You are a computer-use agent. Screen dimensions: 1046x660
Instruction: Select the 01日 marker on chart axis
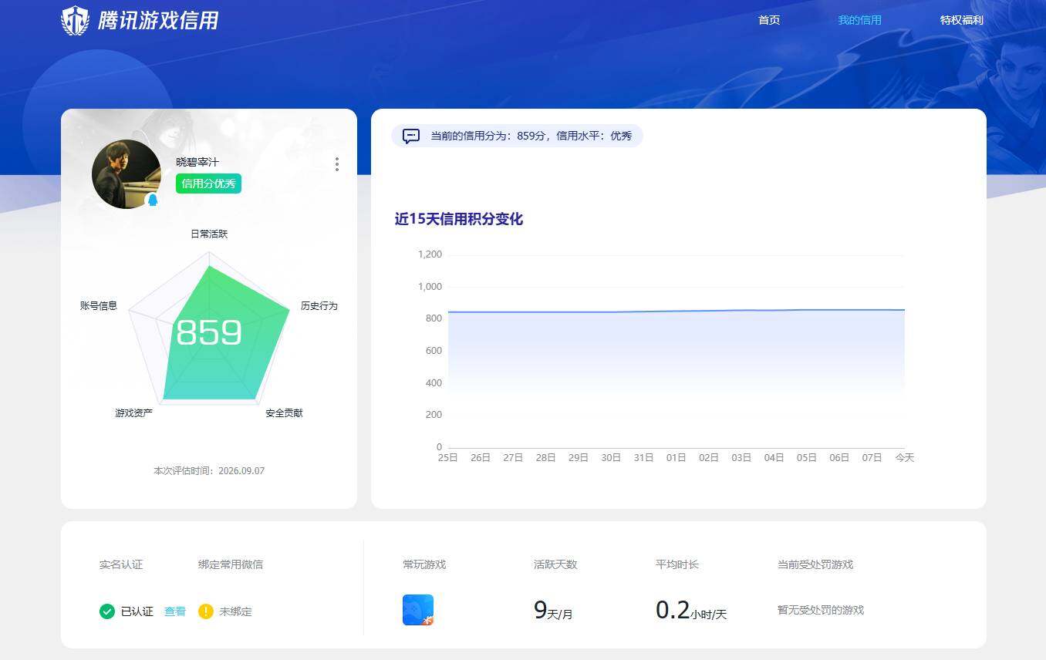tap(677, 458)
